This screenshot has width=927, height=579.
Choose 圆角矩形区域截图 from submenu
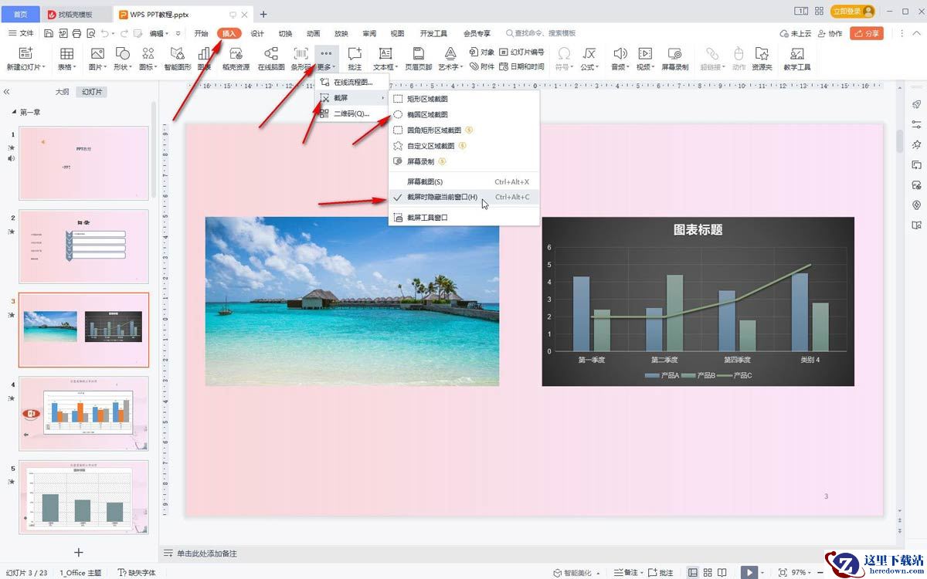(463, 130)
